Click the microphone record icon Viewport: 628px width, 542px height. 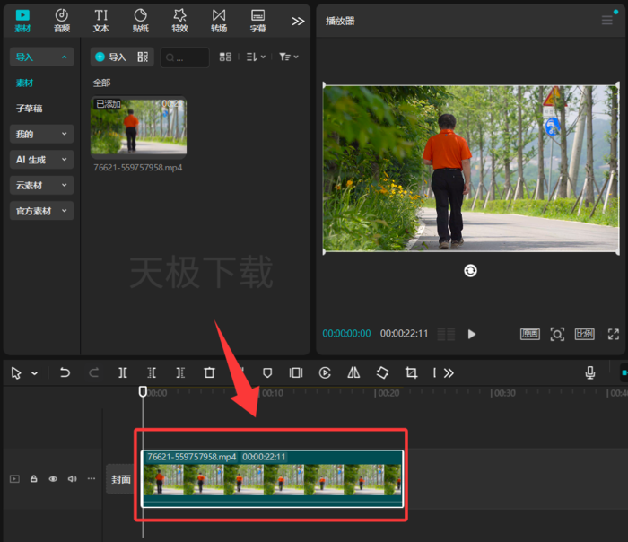click(590, 373)
